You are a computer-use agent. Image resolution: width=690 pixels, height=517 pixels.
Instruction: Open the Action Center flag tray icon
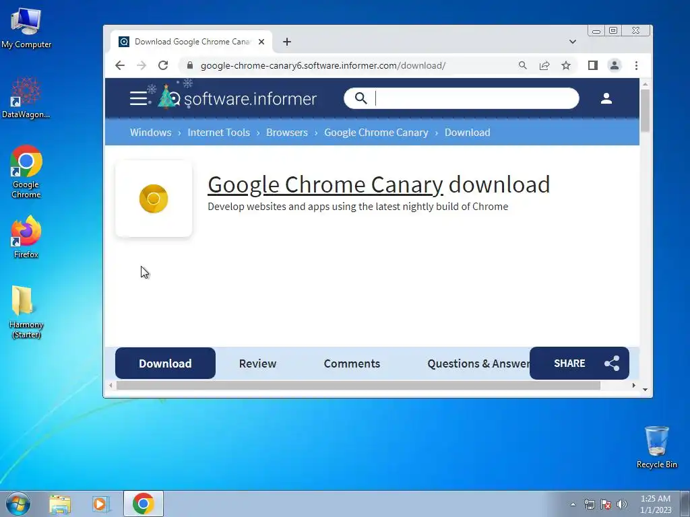[606, 504]
